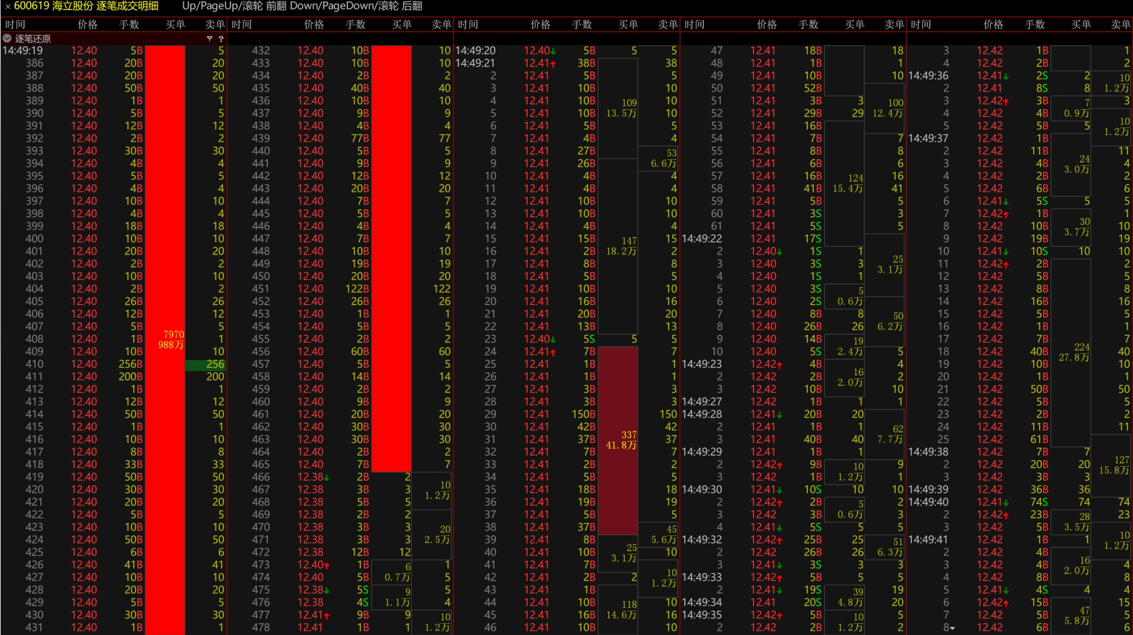Select 卖单 header in the fourth panel
1133x635 pixels.
click(x=895, y=25)
